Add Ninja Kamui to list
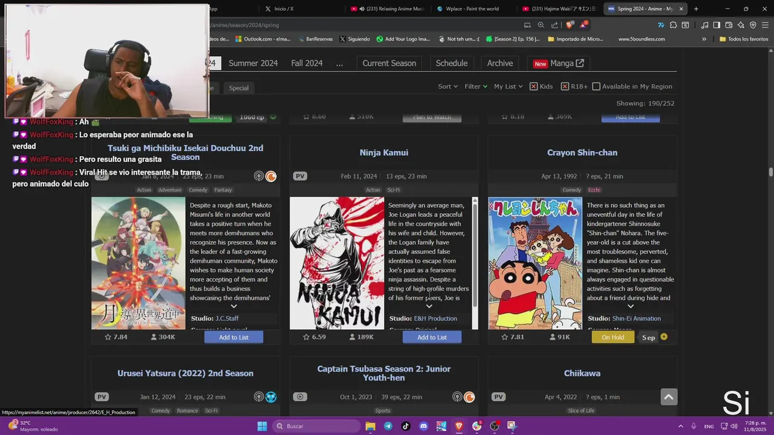This screenshot has height=435, width=774. coord(432,337)
